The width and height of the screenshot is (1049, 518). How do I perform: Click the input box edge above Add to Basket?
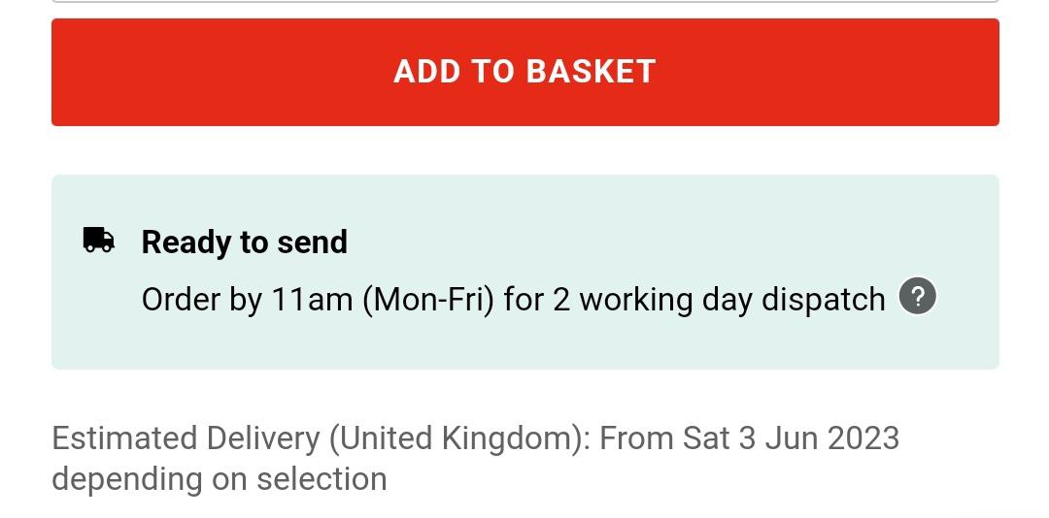pos(524,2)
